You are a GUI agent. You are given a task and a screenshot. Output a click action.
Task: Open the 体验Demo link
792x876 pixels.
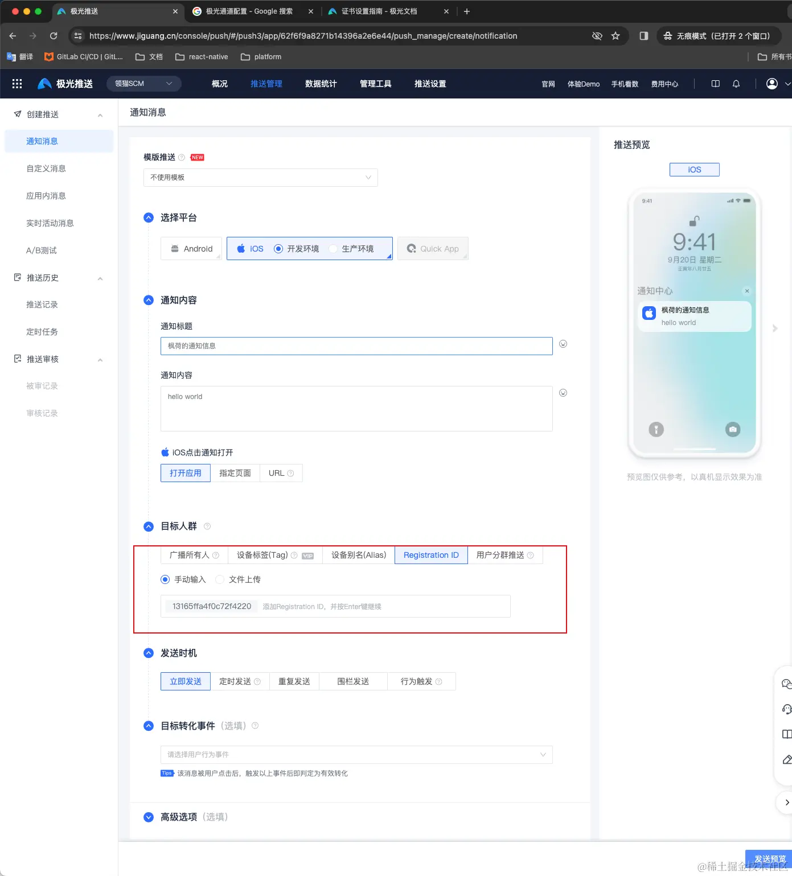pos(584,84)
